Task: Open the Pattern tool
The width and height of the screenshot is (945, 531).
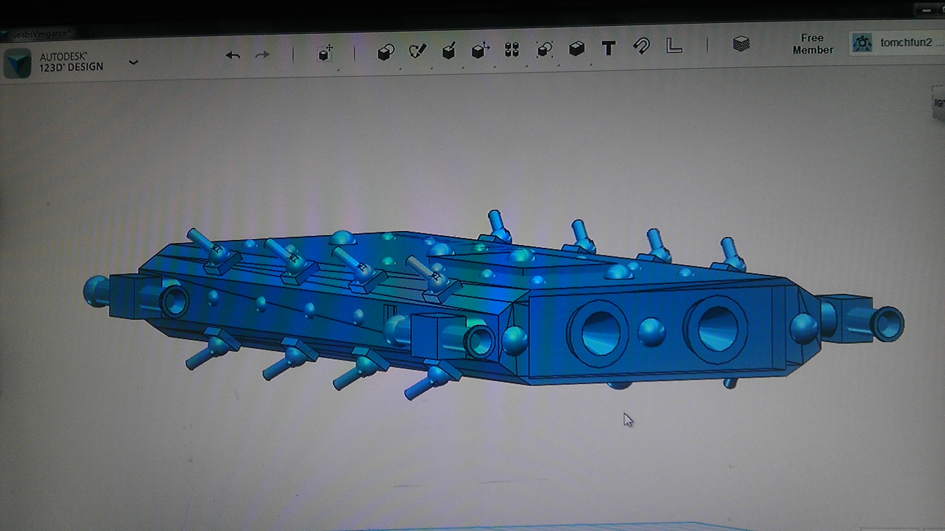Action: click(512, 49)
